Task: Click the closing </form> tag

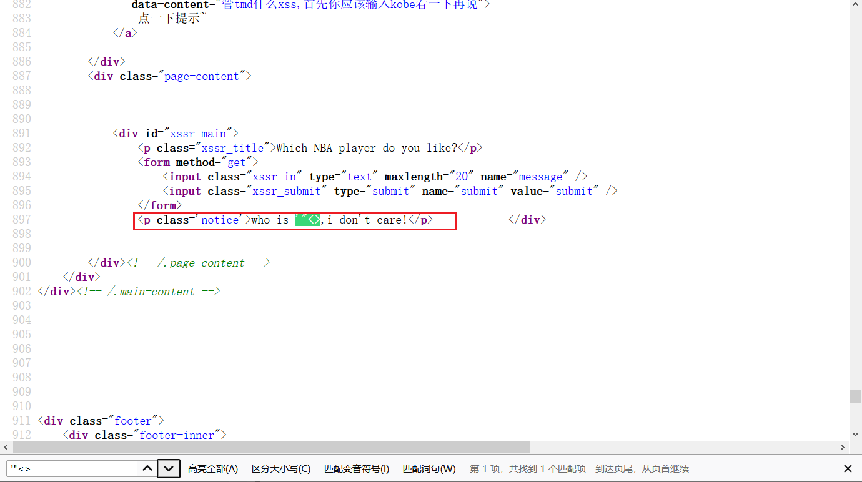Action: pyautogui.click(x=160, y=205)
